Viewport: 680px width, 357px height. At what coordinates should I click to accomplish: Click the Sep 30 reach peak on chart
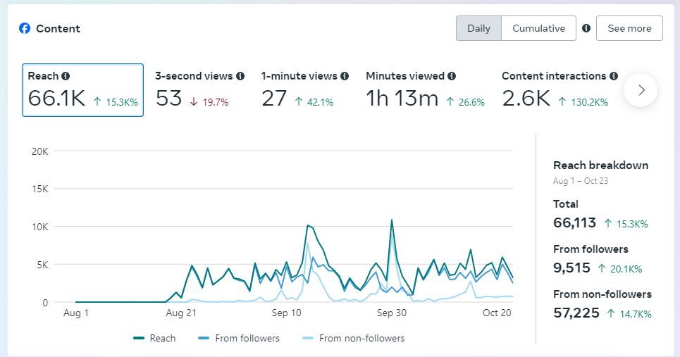click(x=391, y=220)
